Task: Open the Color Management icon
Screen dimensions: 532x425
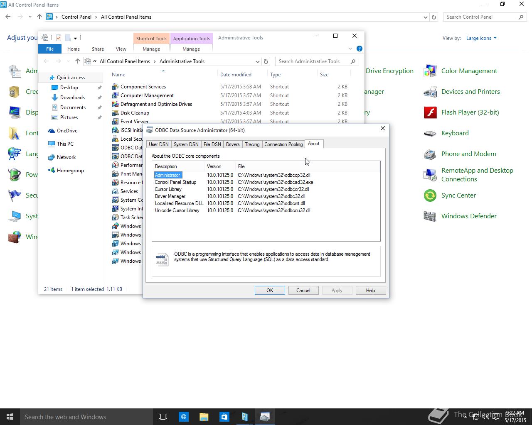Action: point(430,71)
